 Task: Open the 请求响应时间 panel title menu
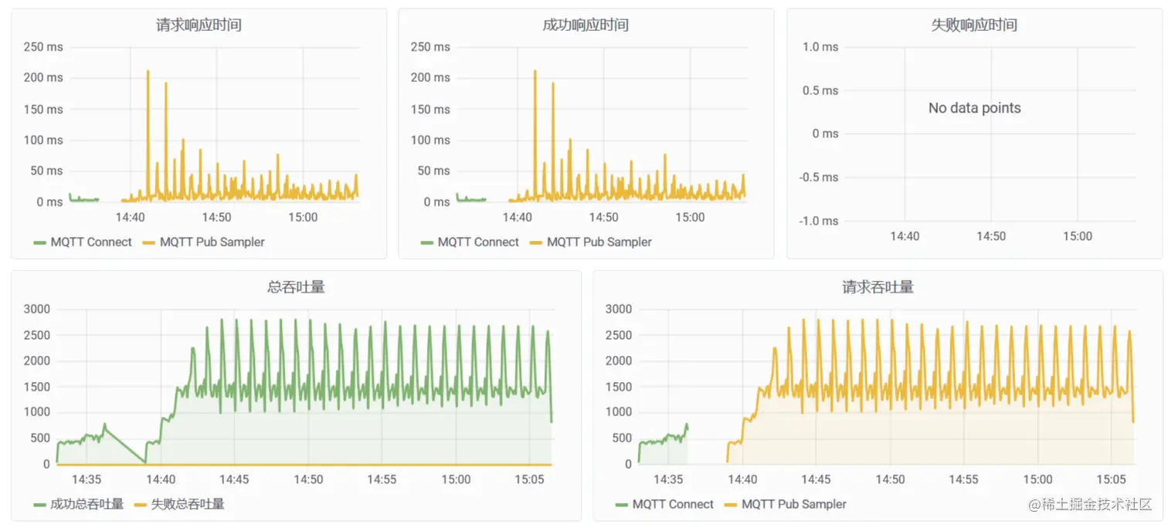pos(199,25)
